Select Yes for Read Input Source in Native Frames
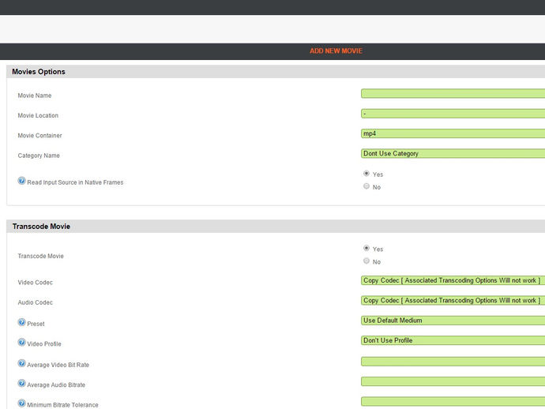 click(x=366, y=174)
